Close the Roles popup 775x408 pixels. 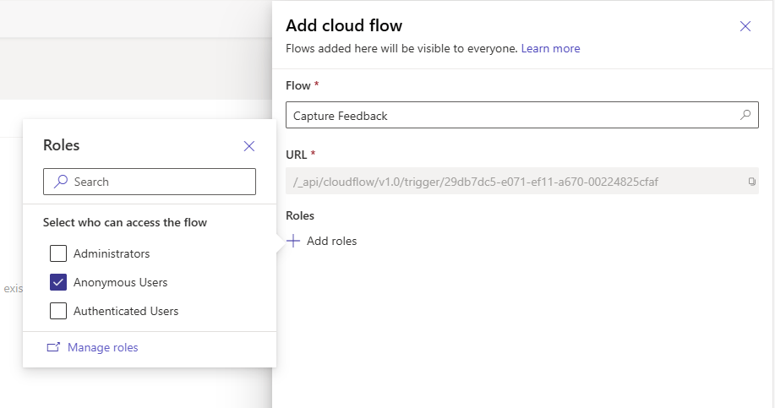tap(248, 146)
